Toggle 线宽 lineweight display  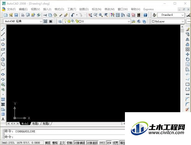coord(115,143)
